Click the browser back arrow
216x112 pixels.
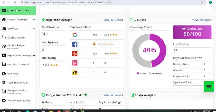point(4,2)
